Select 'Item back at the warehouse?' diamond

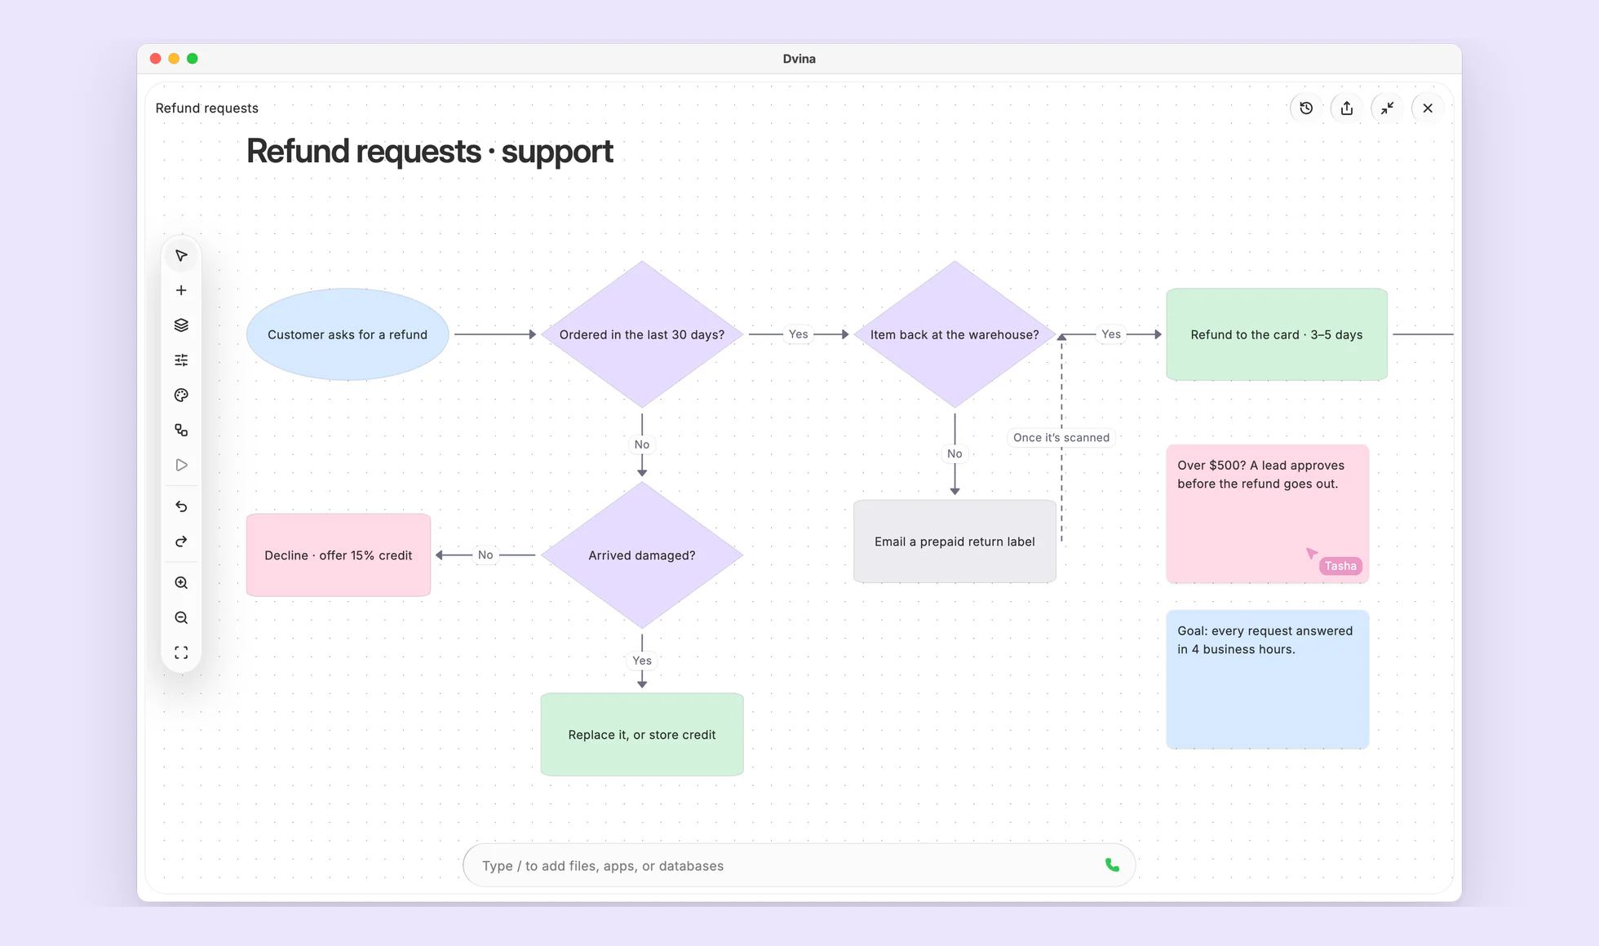[955, 334]
